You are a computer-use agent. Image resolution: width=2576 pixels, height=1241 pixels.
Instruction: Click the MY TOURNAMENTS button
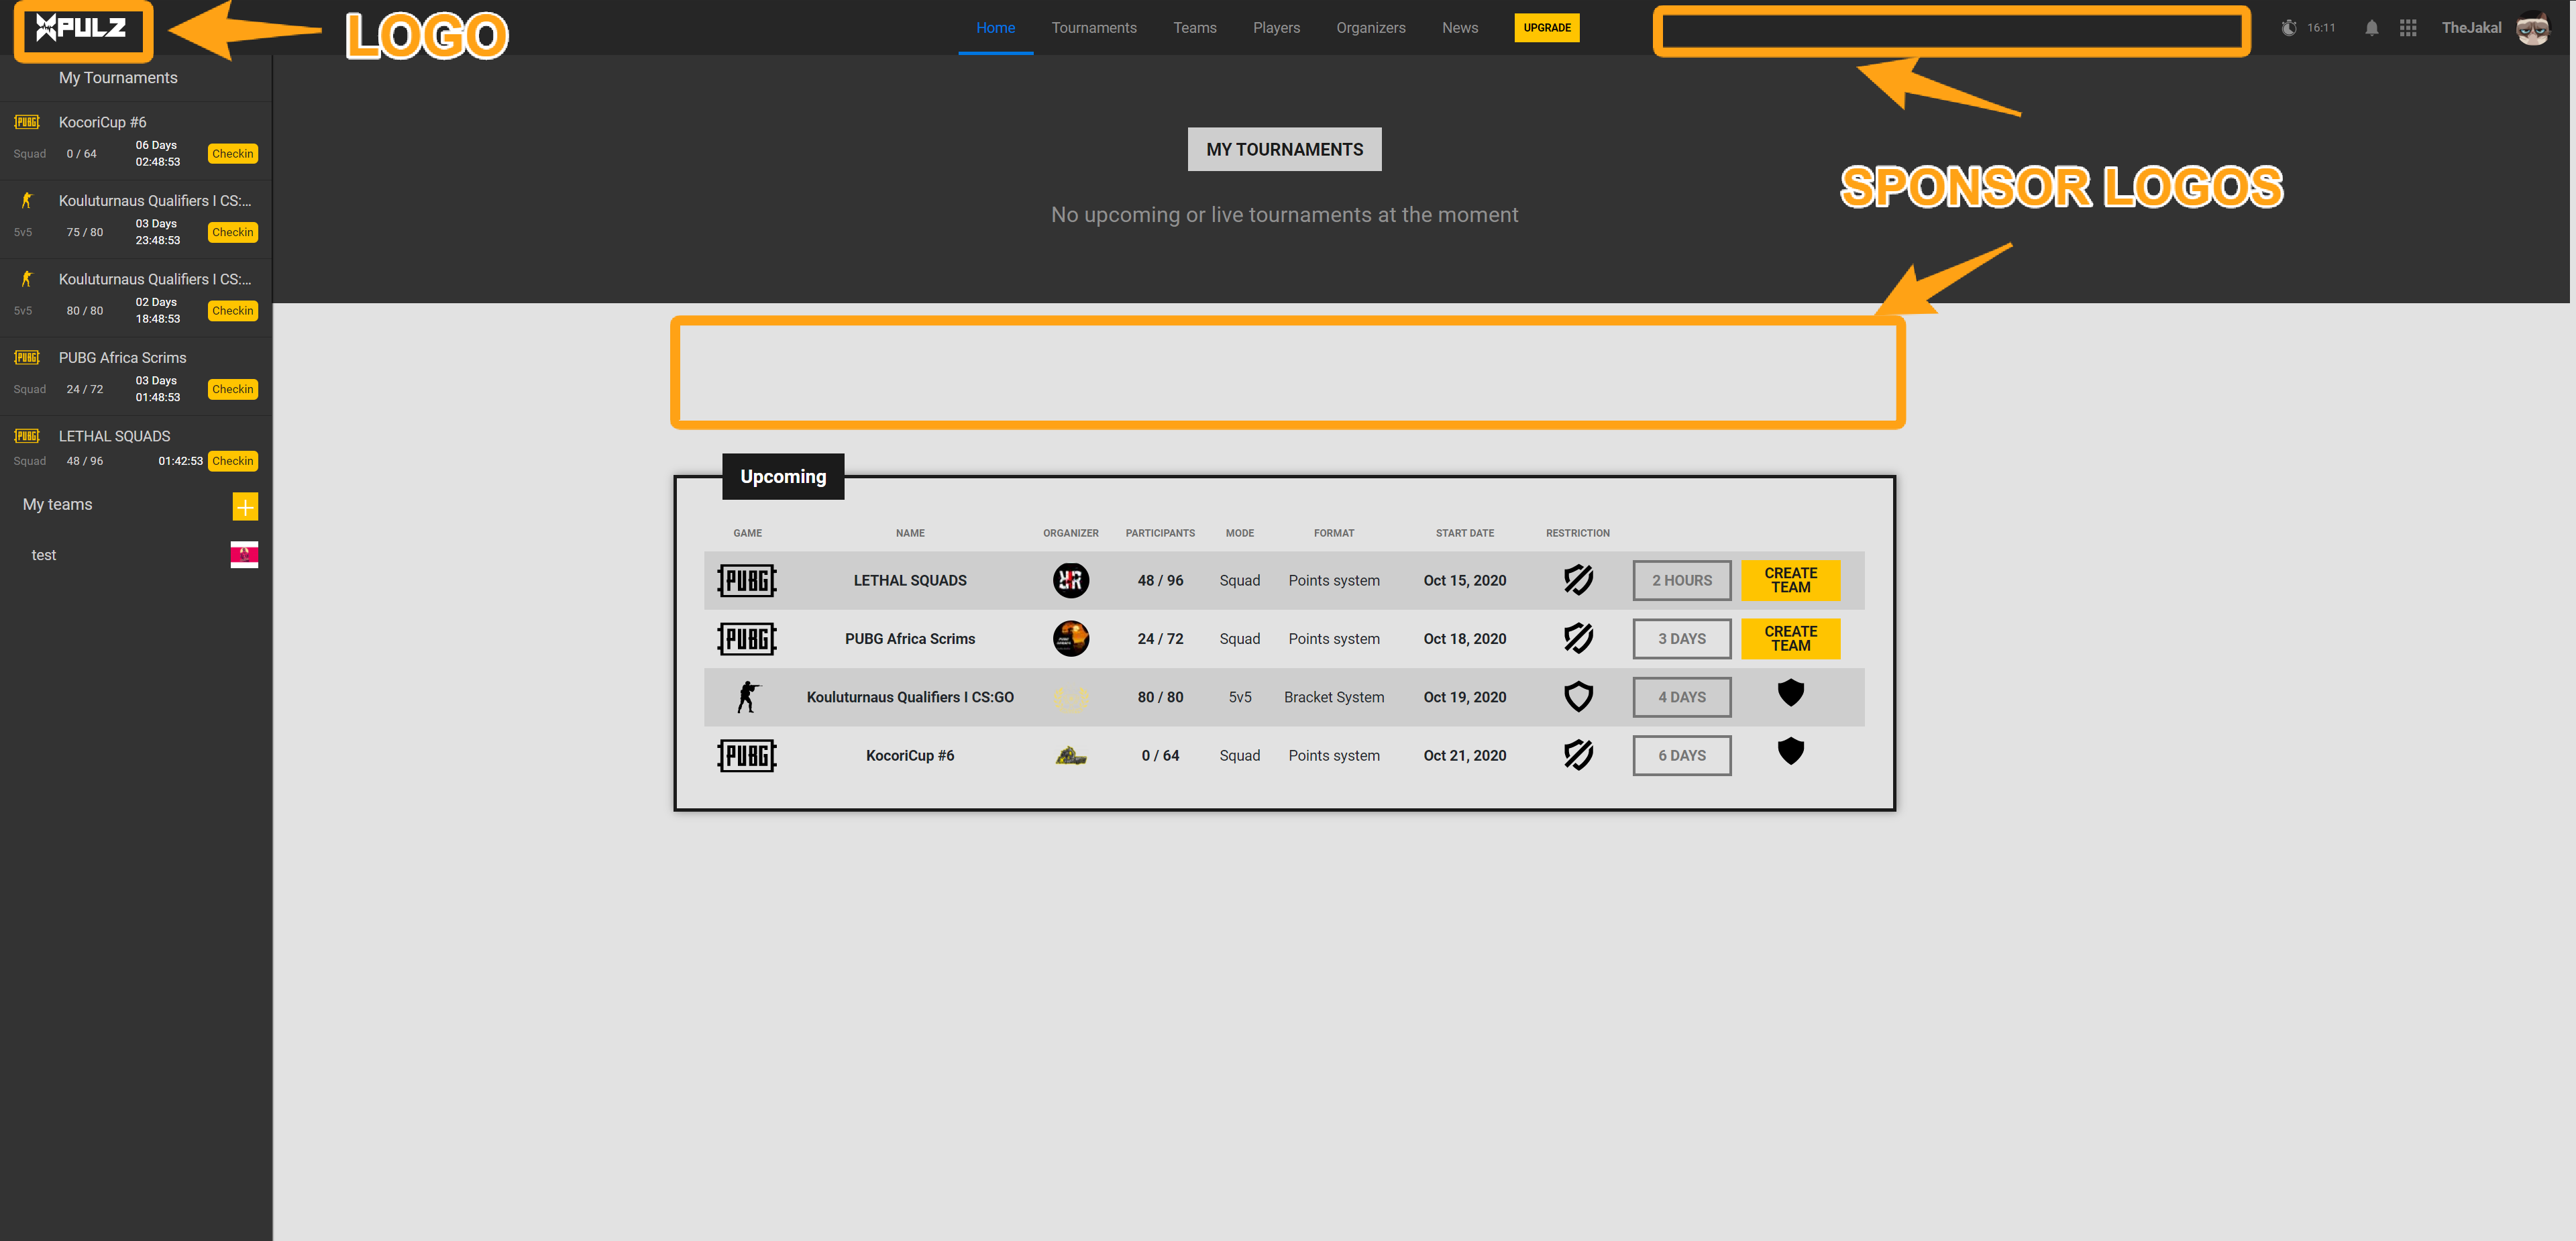(x=1284, y=149)
